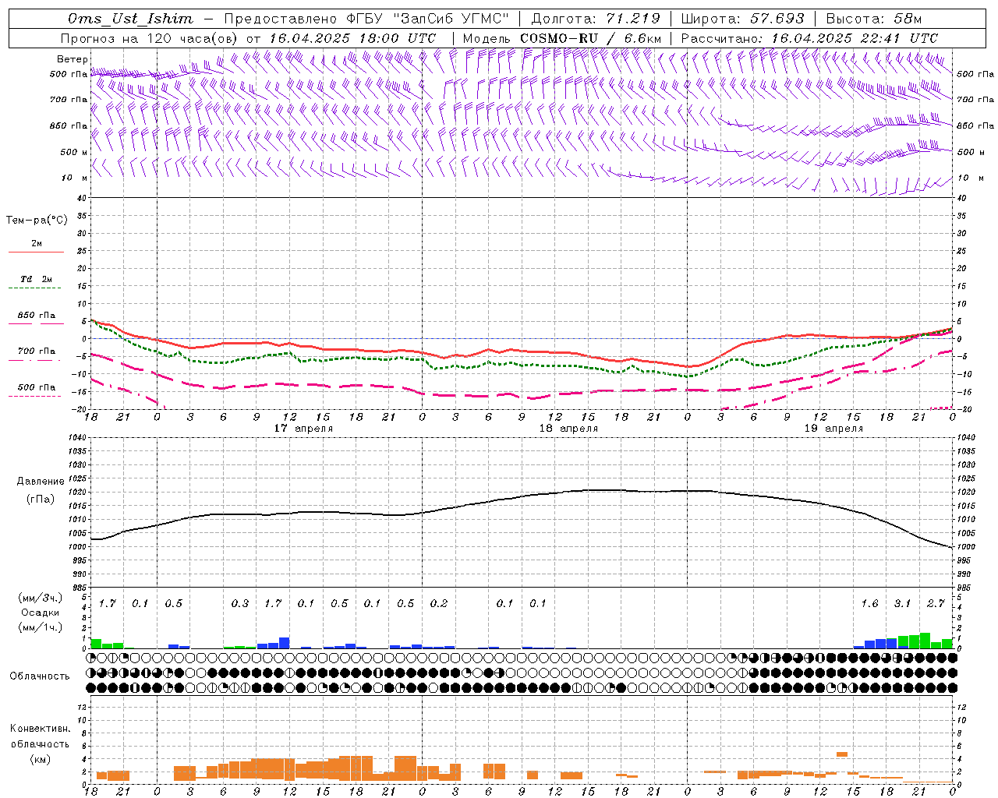Image resolution: width=998 pixels, height=798 pixels.
Task: Click the 700 гПа temperature legend entry
Action: pyautogui.click(x=36, y=351)
